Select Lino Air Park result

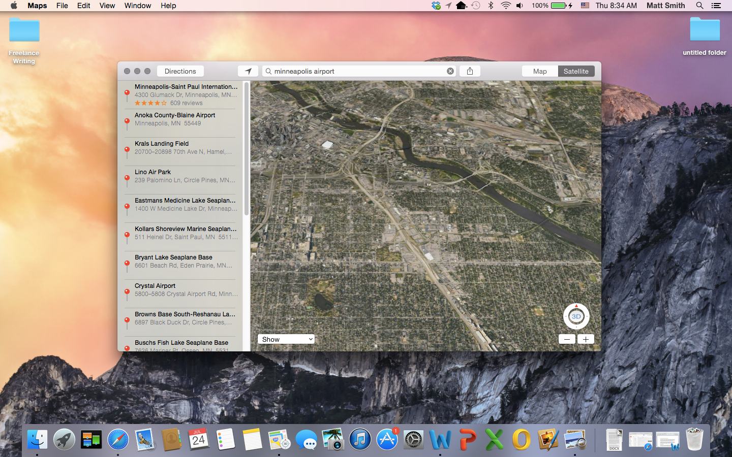coord(180,180)
